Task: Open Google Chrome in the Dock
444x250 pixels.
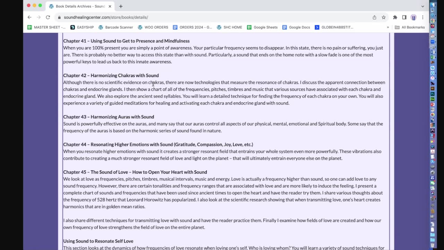Action: point(433,20)
